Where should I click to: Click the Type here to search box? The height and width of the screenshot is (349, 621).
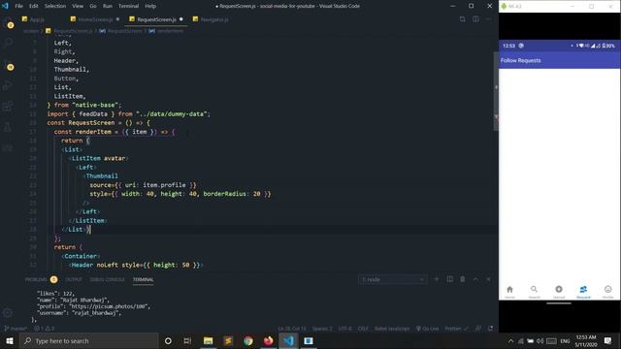click(x=88, y=340)
